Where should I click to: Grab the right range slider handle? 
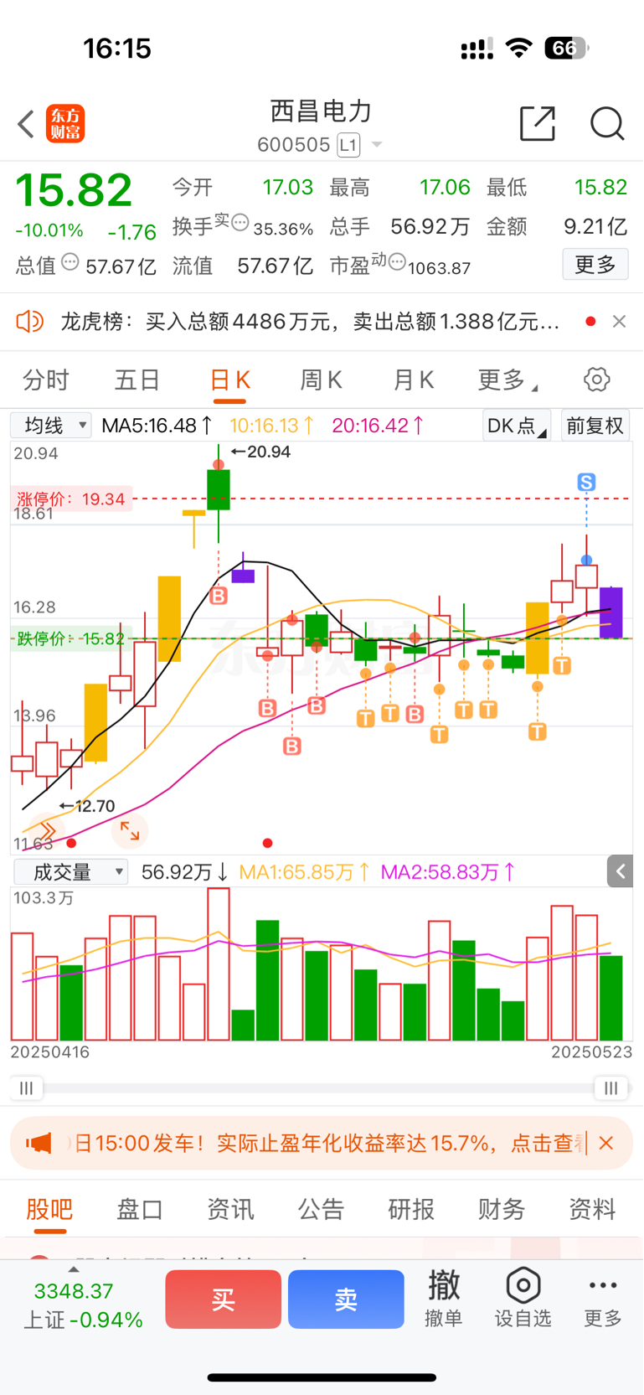coord(611,1088)
